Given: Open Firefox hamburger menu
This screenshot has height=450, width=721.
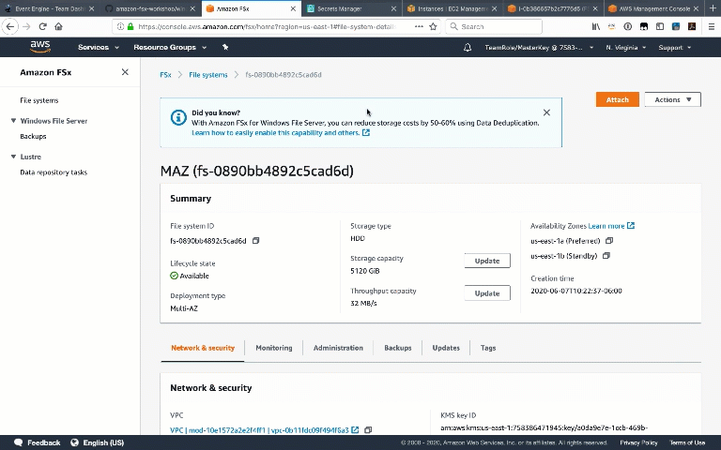Looking at the screenshot, I should pyautogui.click(x=711, y=26).
